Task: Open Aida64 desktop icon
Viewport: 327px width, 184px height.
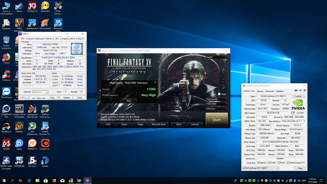Action: (6, 144)
